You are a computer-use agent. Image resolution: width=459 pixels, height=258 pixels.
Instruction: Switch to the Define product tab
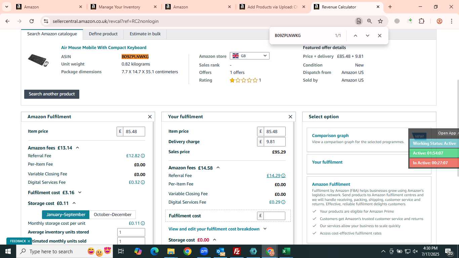click(103, 34)
